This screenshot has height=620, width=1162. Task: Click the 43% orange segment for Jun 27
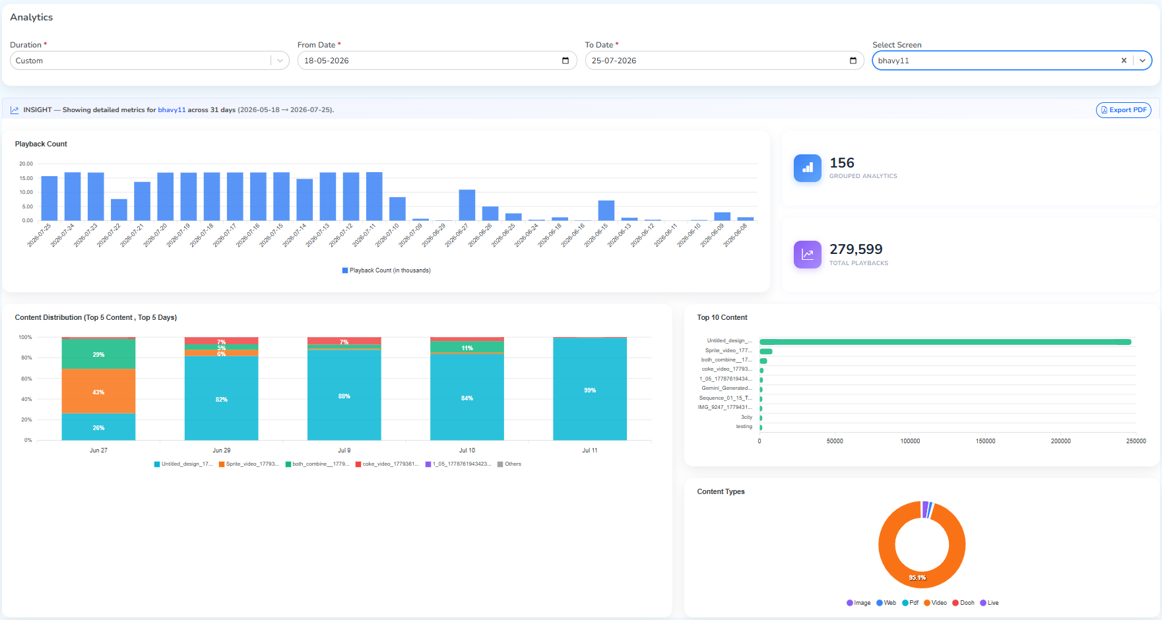point(98,391)
